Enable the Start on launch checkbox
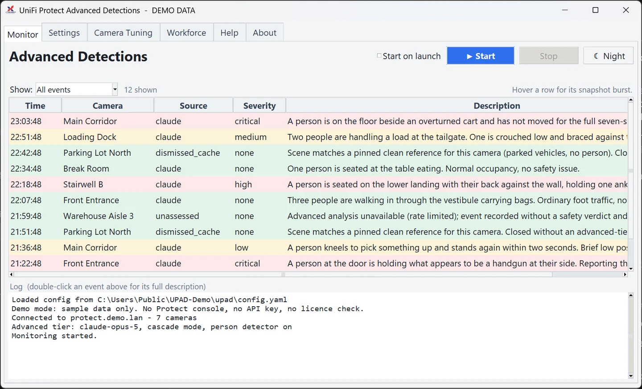Viewport: 642px width, 389px height. click(379, 56)
